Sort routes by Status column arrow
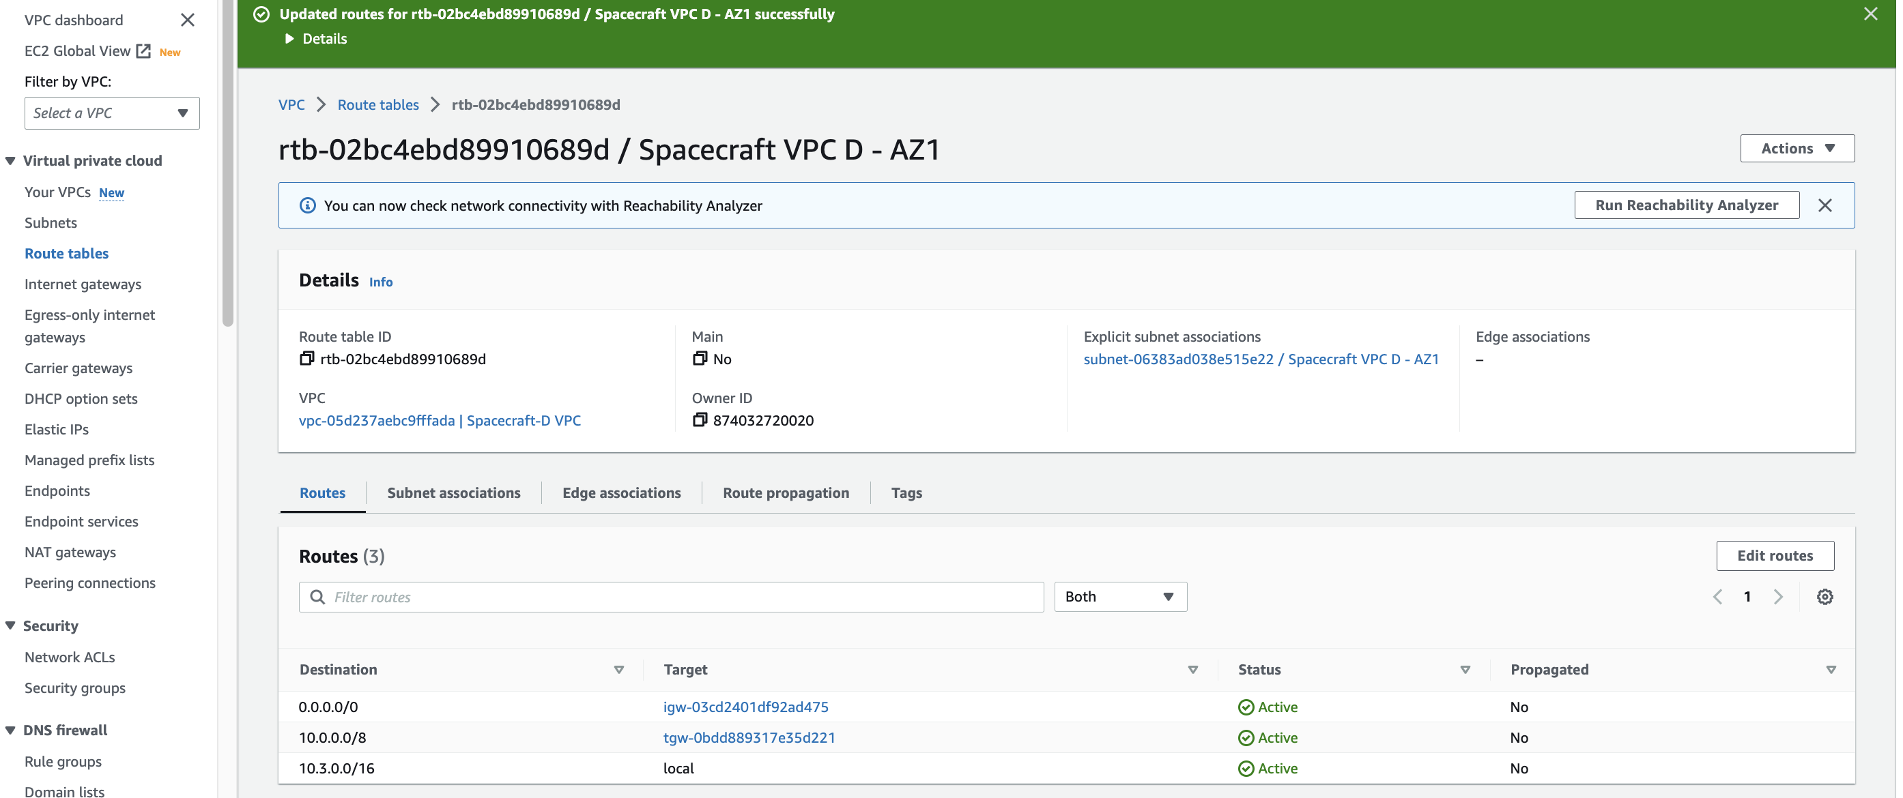1903x798 pixels. click(x=1464, y=670)
